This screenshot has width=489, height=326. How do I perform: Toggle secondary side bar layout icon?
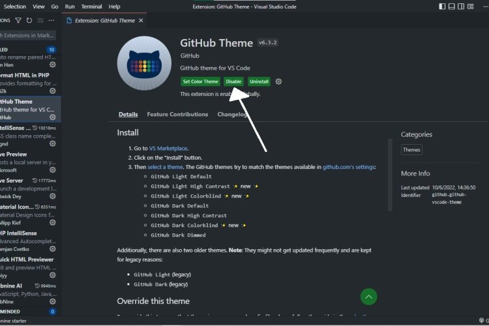(x=461, y=7)
